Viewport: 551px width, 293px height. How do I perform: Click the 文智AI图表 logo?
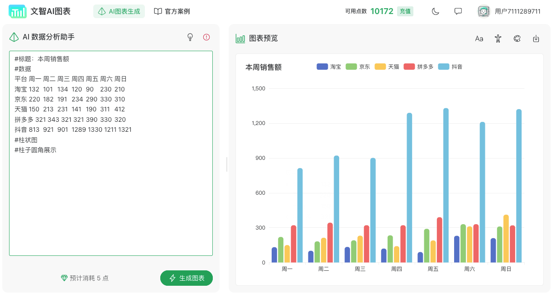[x=39, y=11]
